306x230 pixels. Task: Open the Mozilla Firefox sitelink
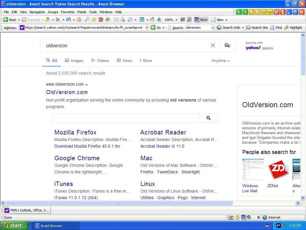pos(75,132)
